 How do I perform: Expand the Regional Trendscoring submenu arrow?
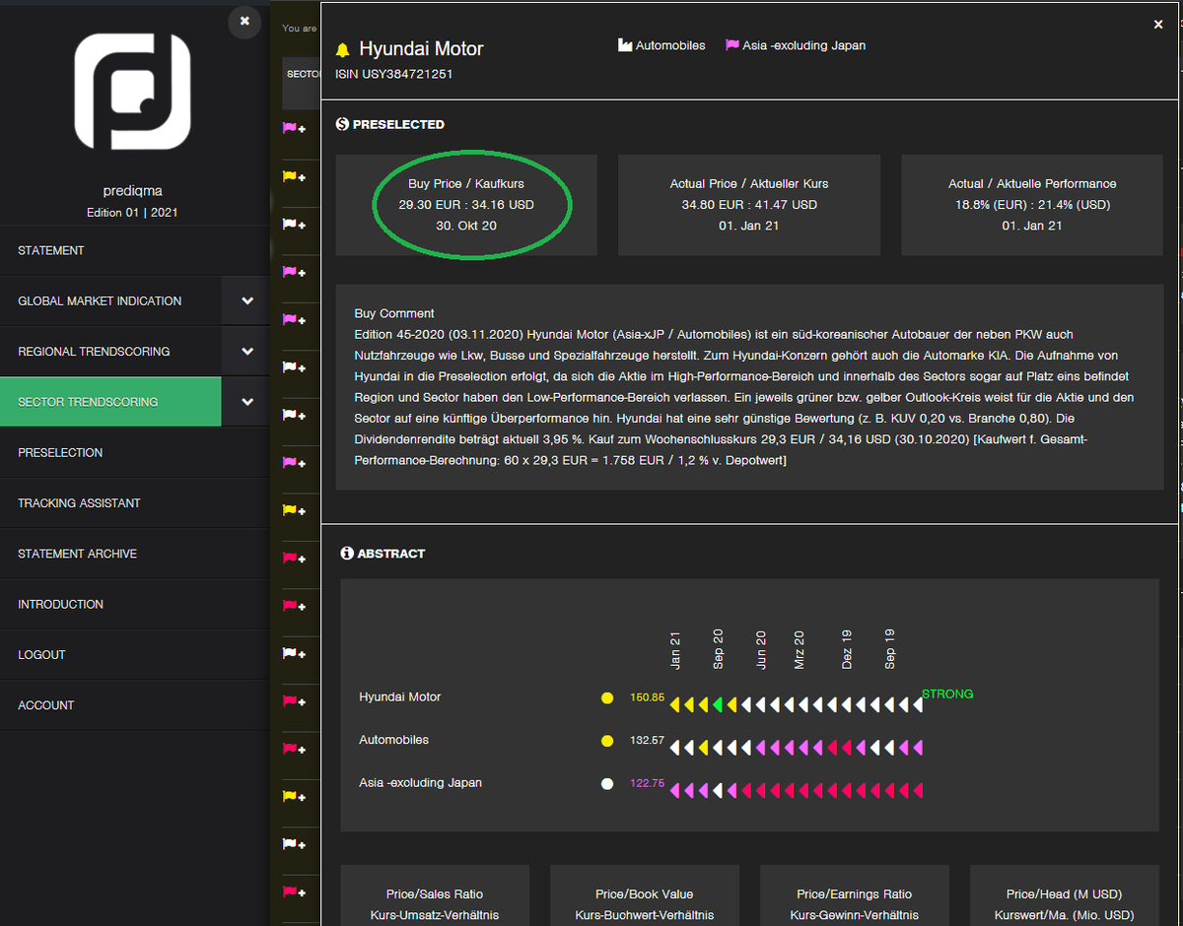pyautogui.click(x=246, y=352)
